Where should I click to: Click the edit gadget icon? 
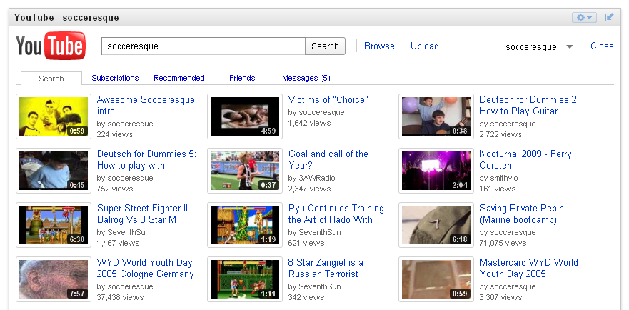click(x=609, y=17)
